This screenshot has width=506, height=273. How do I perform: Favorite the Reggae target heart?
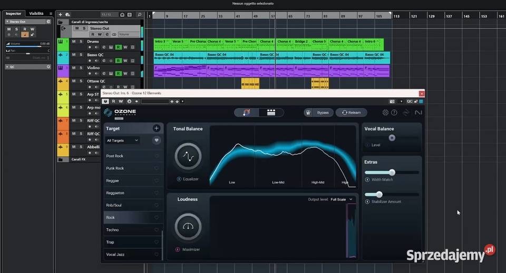point(157,180)
